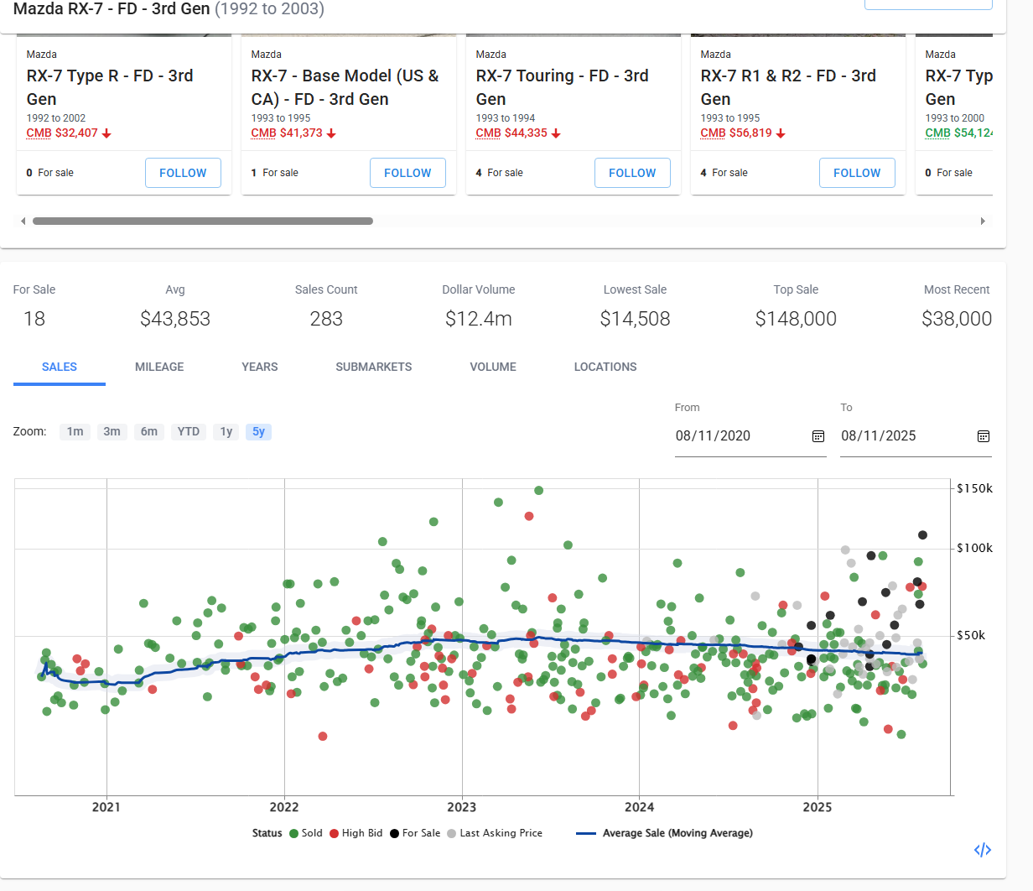Select the 1y zoom range
1033x891 pixels.
pos(226,431)
